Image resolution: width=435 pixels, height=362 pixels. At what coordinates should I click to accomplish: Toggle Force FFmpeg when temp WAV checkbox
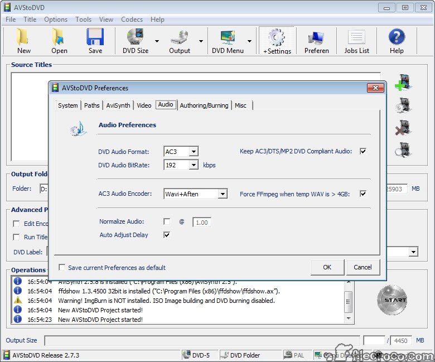[x=363, y=194]
